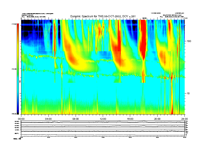199x153 pixels.
Task: Click the 08:00 label on the spectrum time axis
Action: coord(76,119)
